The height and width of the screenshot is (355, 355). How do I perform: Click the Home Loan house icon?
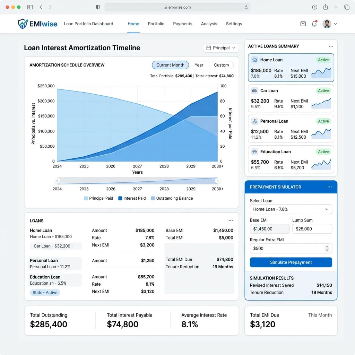tap(254, 60)
